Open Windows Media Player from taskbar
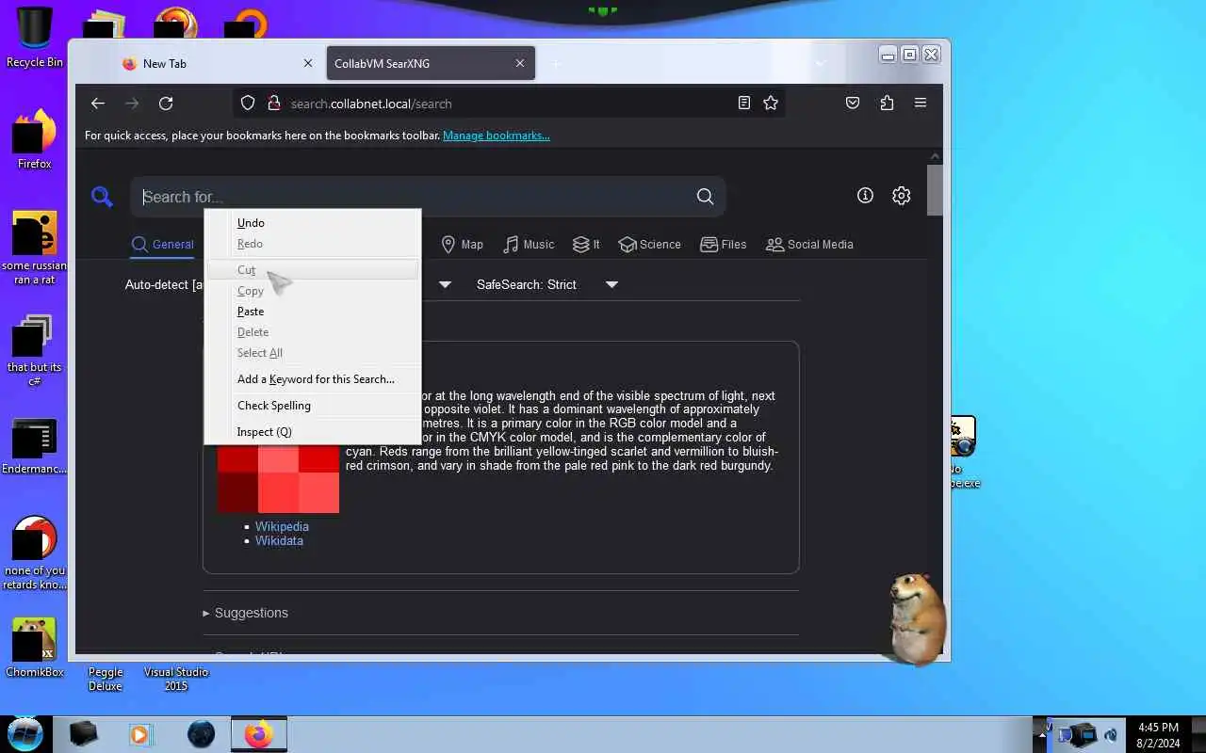1206x753 pixels. point(140,734)
